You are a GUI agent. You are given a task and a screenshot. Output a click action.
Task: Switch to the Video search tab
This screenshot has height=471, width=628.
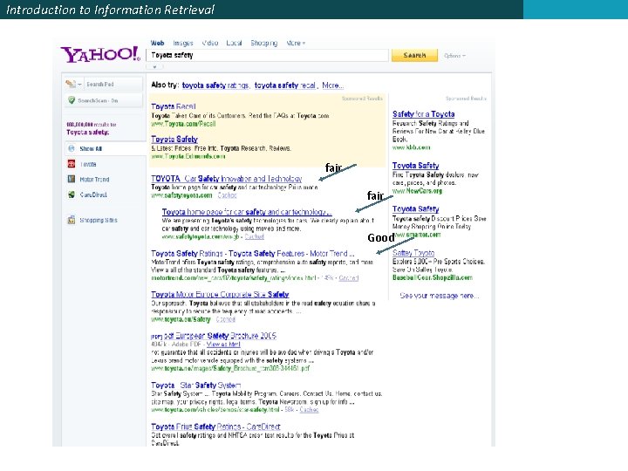(210, 43)
